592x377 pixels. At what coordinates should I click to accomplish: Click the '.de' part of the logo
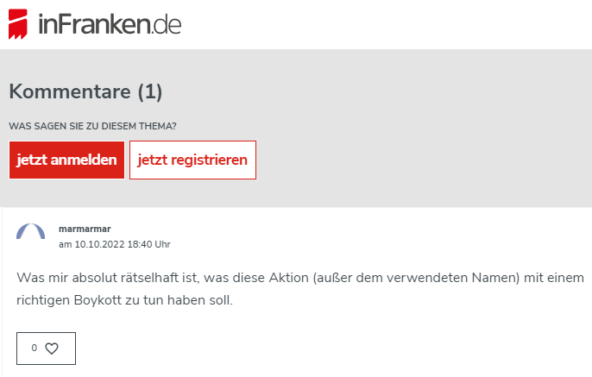pos(166,25)
